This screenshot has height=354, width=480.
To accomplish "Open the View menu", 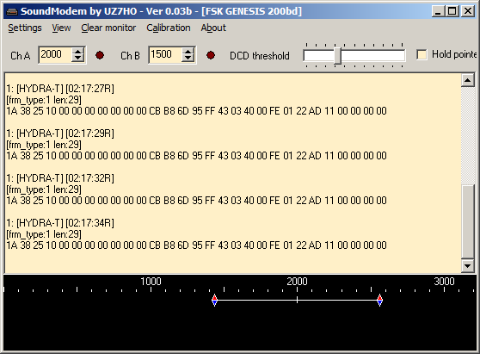I will 61,28.
